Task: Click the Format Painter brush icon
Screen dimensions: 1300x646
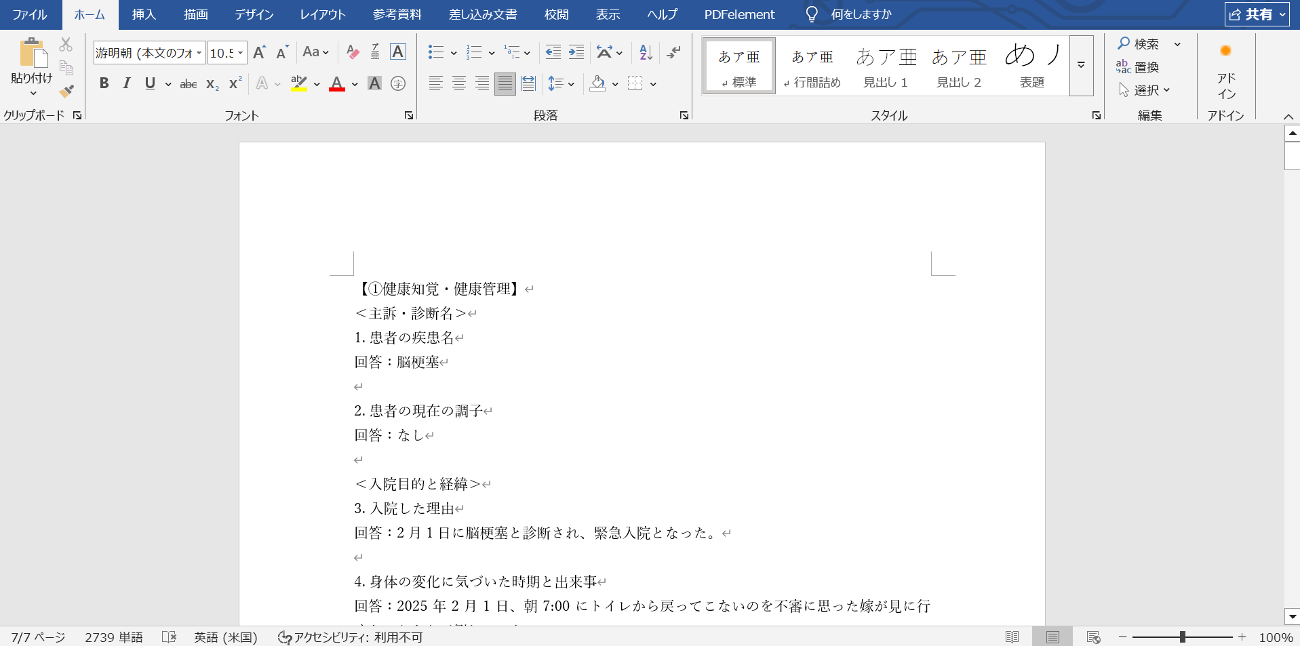Action: 66,91
